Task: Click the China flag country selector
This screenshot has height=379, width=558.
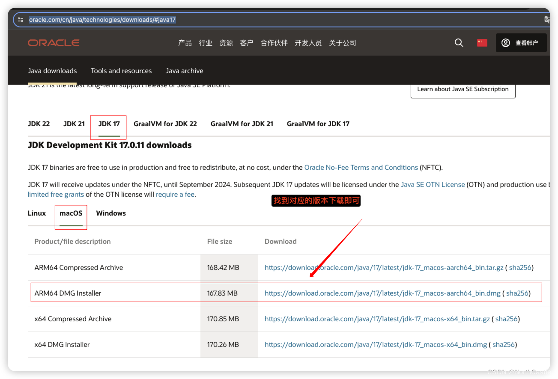Action: 482,43
